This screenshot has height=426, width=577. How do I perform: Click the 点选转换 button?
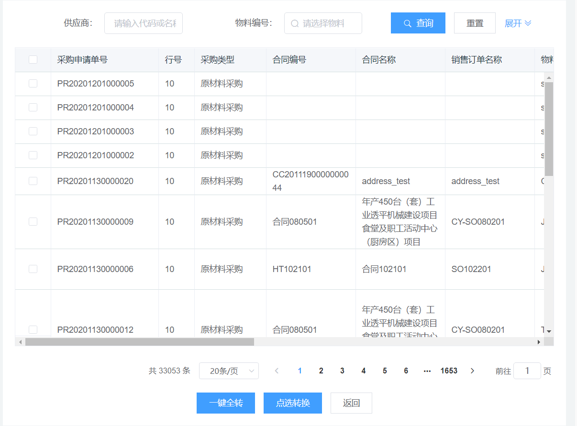coord(293,403)
